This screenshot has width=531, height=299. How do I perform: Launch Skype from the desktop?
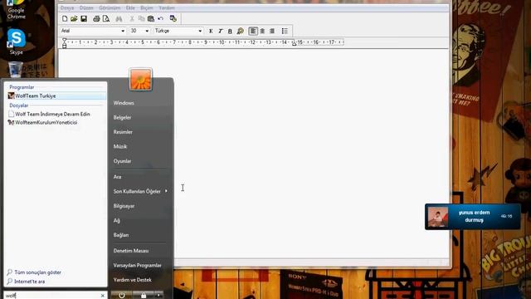[17, 42]
